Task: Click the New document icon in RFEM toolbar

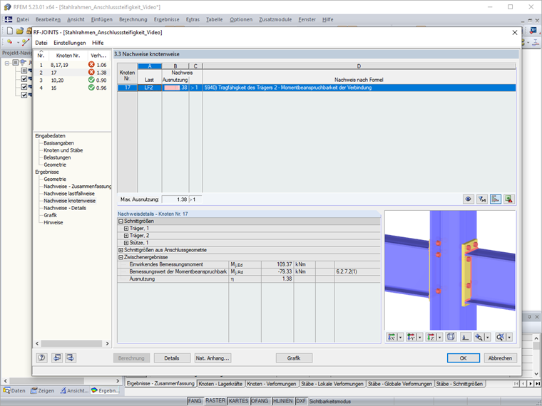Action: [10, 31]
